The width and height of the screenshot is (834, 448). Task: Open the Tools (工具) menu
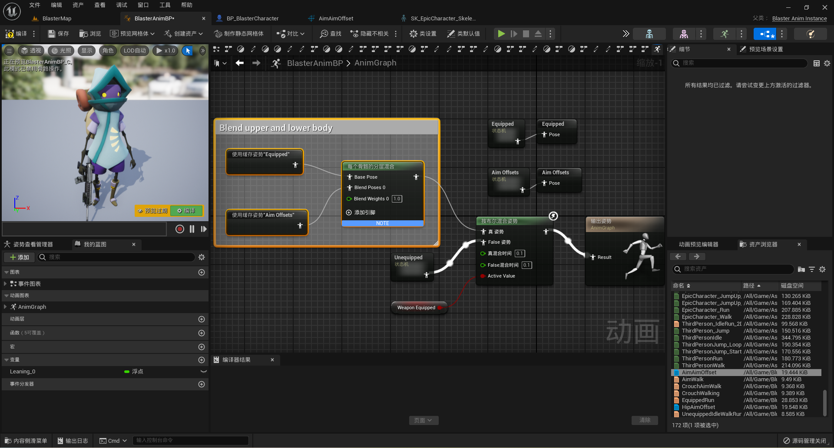(x=165, y=5)
